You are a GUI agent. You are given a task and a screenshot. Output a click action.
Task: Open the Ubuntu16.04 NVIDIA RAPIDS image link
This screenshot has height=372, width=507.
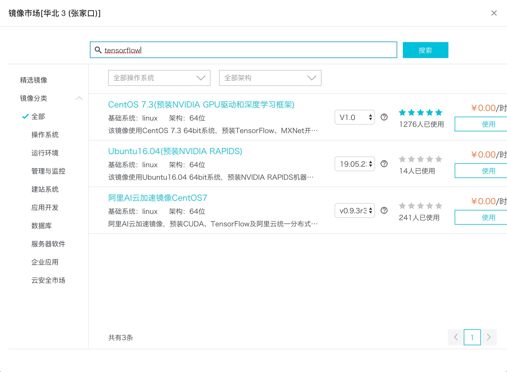point(175,151)
